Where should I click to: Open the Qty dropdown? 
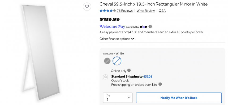[118, 98]
